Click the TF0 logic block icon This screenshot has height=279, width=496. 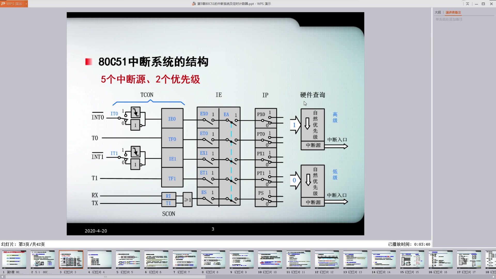coord(172,139)
